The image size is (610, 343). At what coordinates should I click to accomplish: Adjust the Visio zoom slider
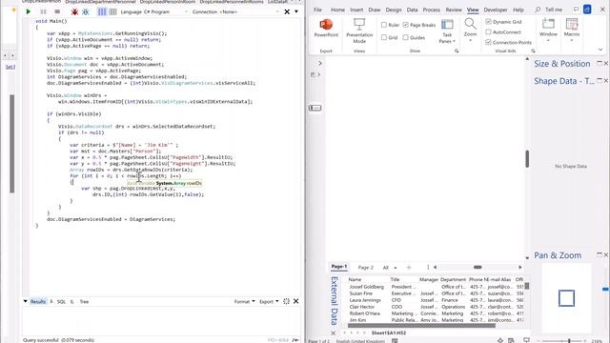point(569,341)
